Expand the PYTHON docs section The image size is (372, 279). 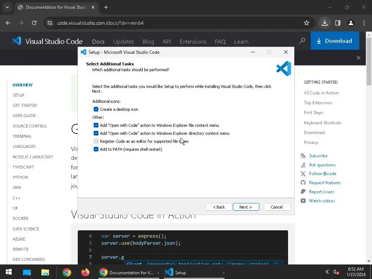20,177
